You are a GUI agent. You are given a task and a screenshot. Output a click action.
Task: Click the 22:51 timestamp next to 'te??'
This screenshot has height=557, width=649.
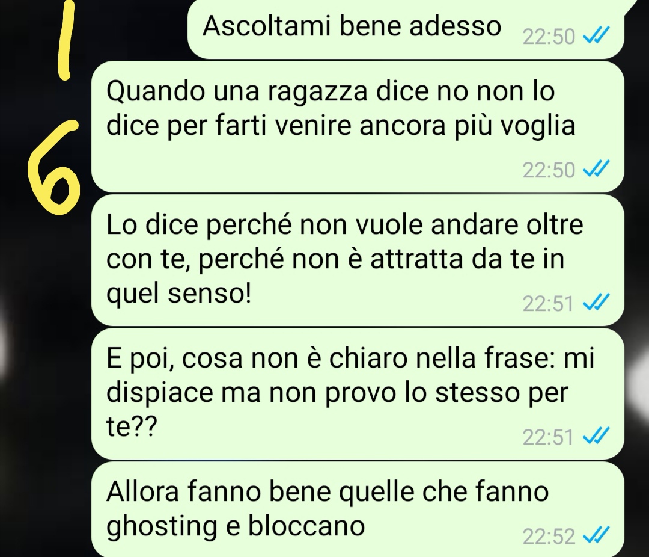548,437
